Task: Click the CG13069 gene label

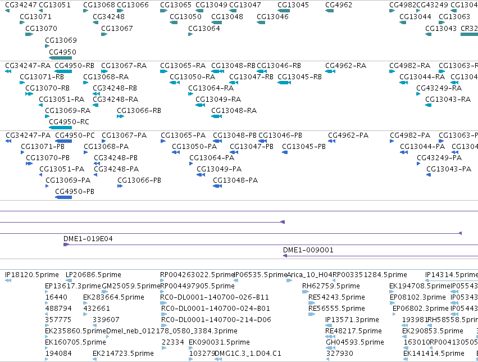Action: point(61,40)
